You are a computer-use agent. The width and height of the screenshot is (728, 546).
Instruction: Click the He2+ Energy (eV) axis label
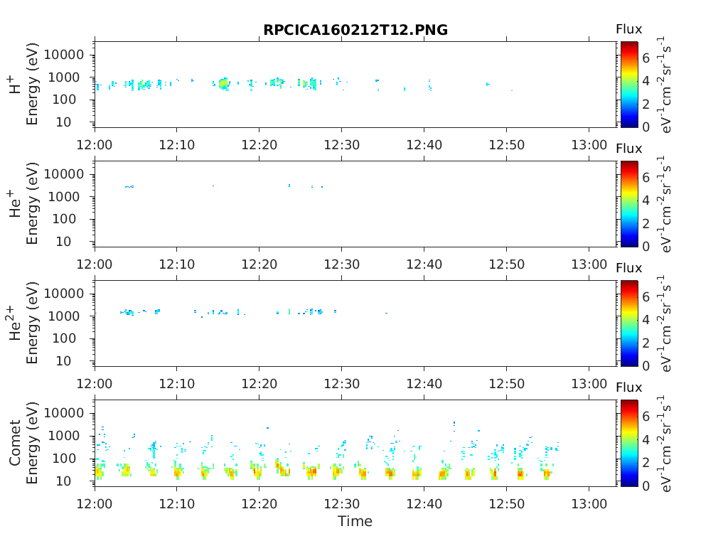pyautogui.click(x=31, y=323)
